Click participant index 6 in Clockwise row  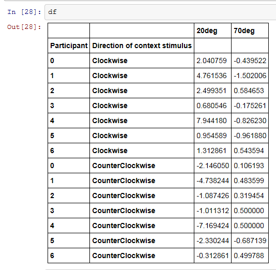[52, 151]
